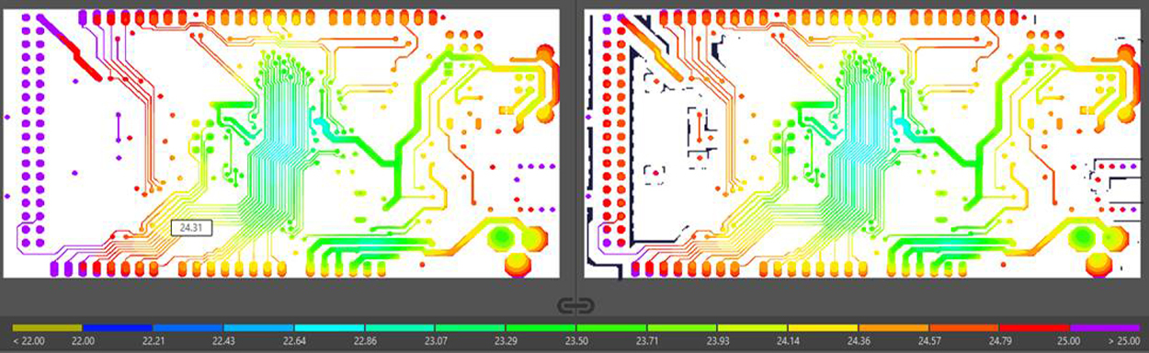The height and width of the screenshot is (353, 1149).
Task: Select the red swatch ending at 25.00
Action: [x=1034, y=327]
